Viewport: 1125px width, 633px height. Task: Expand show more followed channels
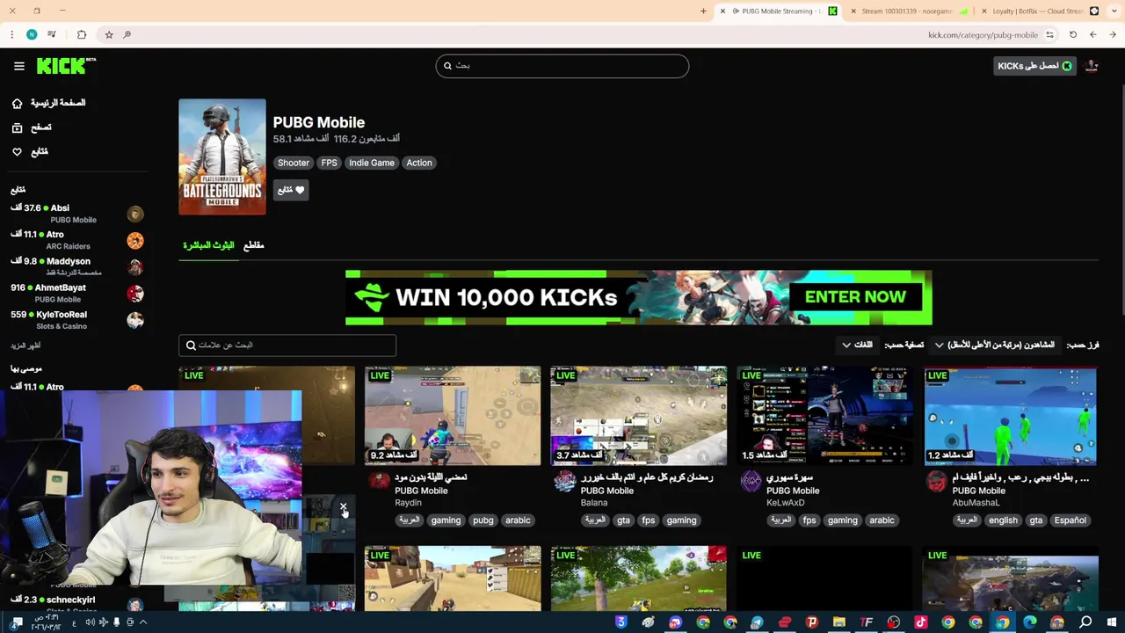[25, 346]
